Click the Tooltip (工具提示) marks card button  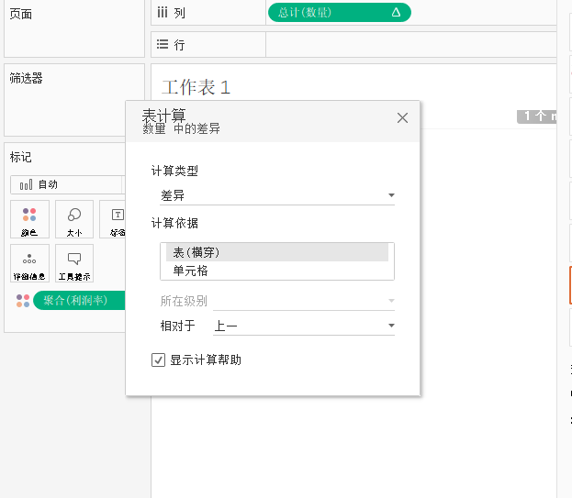(x=74, y=263)
